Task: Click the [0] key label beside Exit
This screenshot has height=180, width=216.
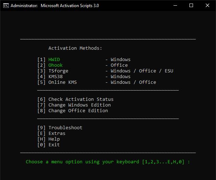Action: (41, 145)
